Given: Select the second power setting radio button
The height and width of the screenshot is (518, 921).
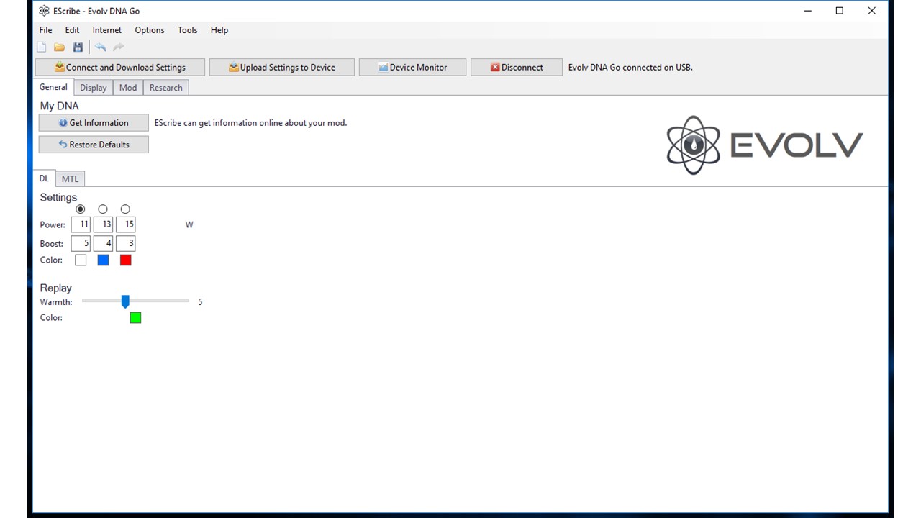Looking at the screenshot, I should coord(103,209).
